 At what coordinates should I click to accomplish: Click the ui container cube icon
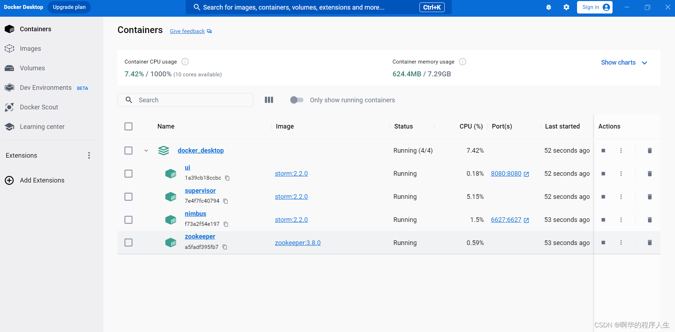pos(171,174)
